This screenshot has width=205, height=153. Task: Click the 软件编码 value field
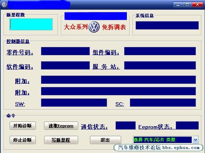pyautogui.click(x=65, y=65)
